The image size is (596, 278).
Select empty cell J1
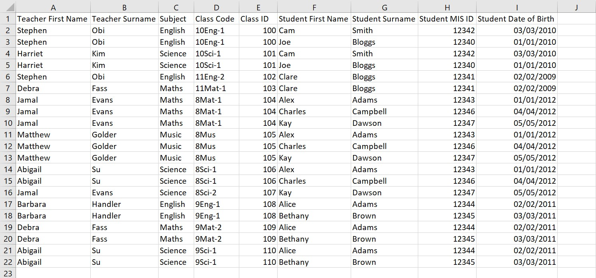(x=576, y=19)
